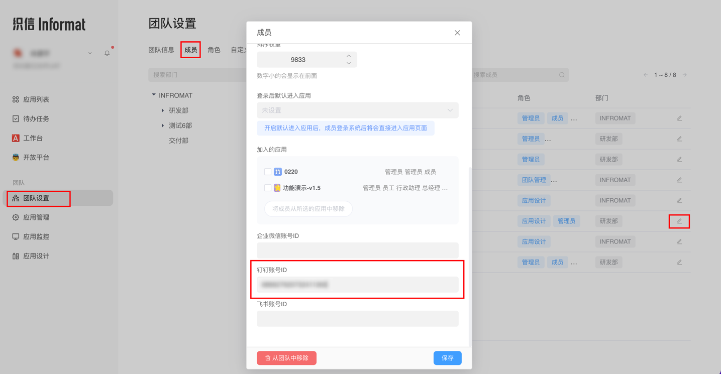This screenshot has height=374, width=721.
Task: Click the 保存 button
Action: (447, 357)
